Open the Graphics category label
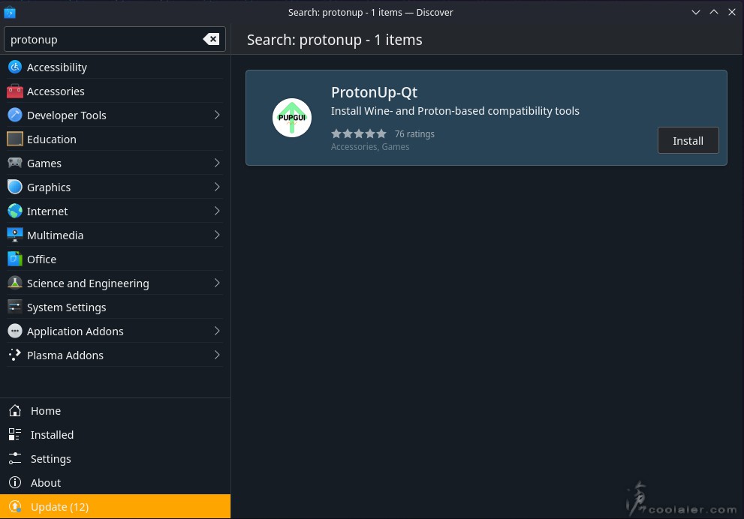Screen dimensions: 744x519 pos(49,187)
